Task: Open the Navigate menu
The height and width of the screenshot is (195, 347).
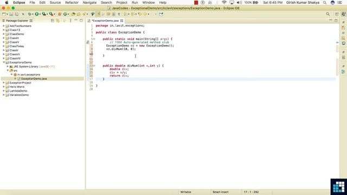Action: (89, 3)
